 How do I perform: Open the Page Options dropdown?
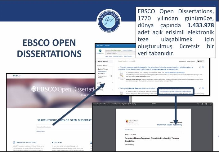191,62
